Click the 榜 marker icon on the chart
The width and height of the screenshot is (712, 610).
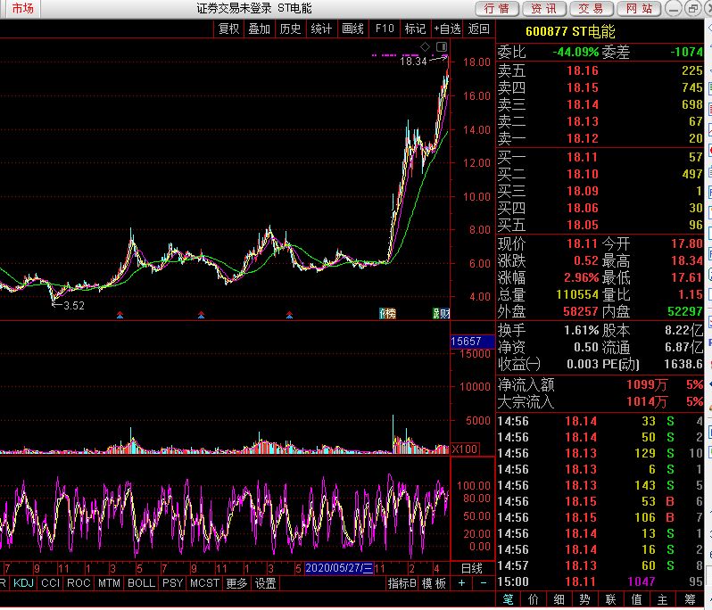386,313
